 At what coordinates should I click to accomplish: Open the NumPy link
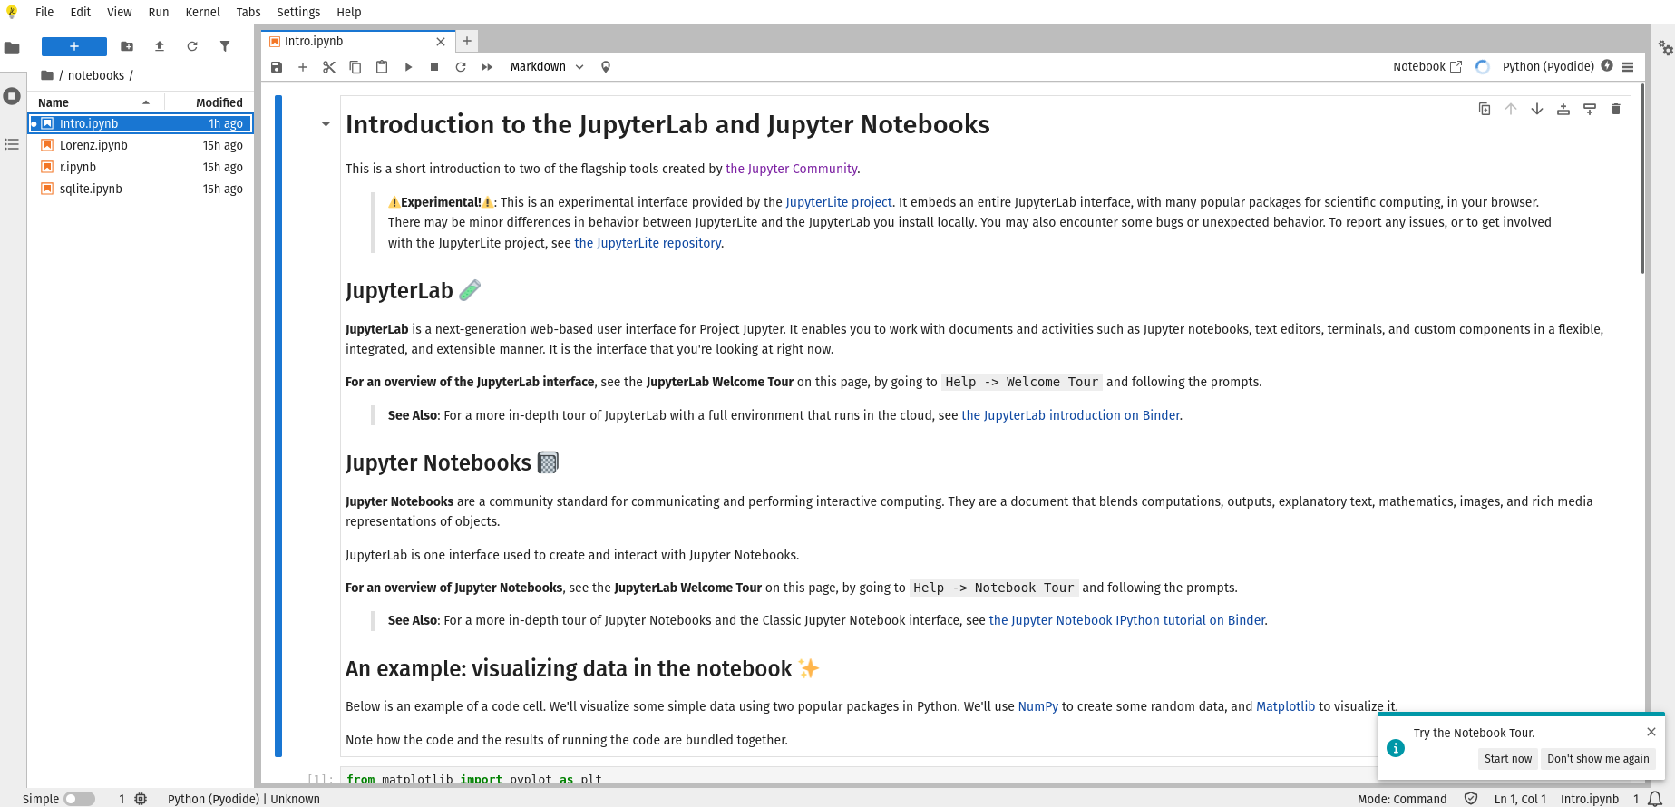(x=1038, y=706)
